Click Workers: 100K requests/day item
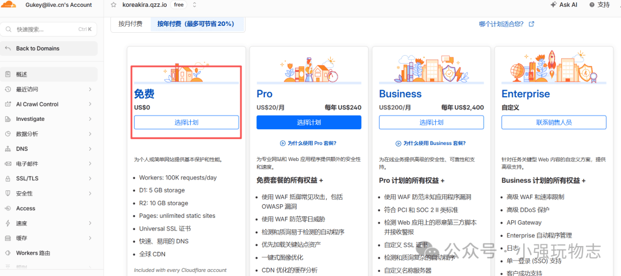The width and height of the screenshot is (621, 276). pyautogui.click(x=178, y=178)
